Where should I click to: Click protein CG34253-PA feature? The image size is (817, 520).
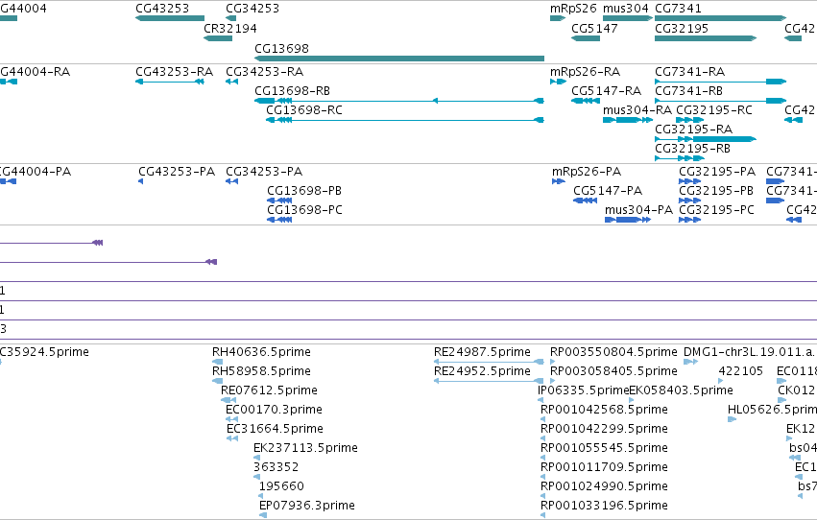coord(232,181)
